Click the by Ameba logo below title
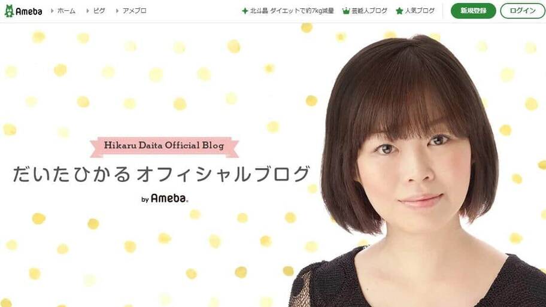 [x=165, y=199]
